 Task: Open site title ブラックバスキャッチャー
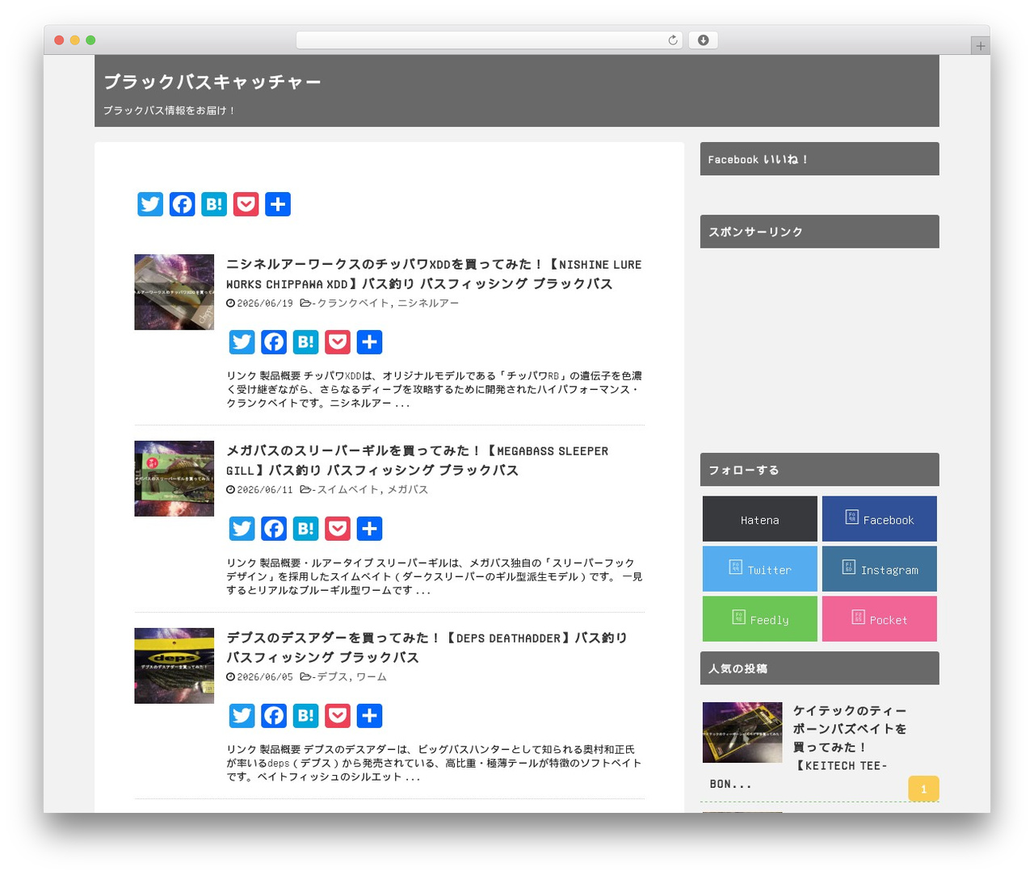click(212, 82)
